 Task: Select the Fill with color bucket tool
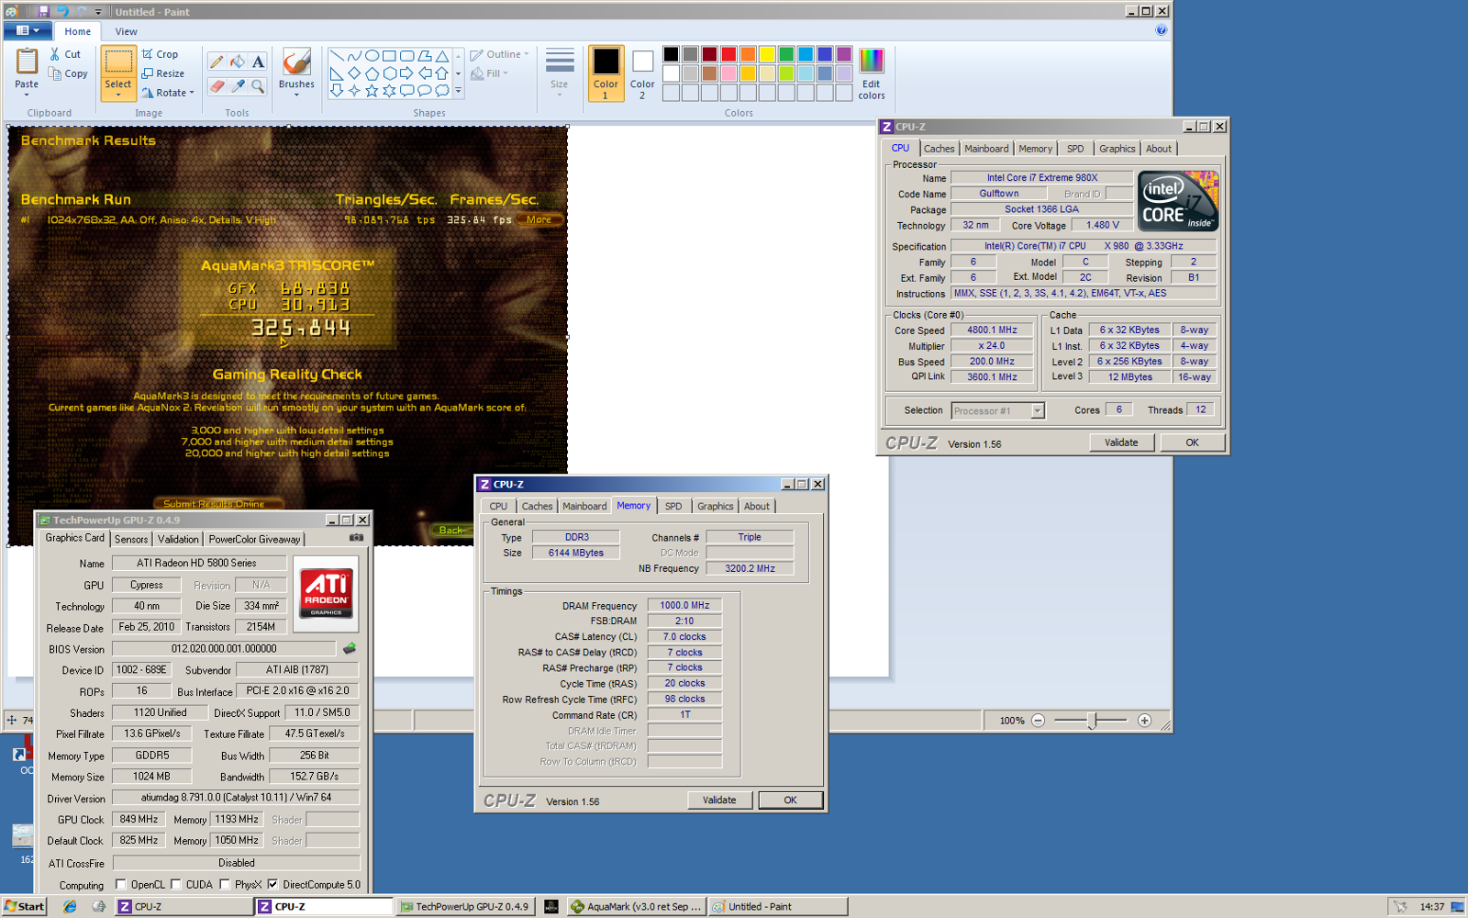click(238, 62)
